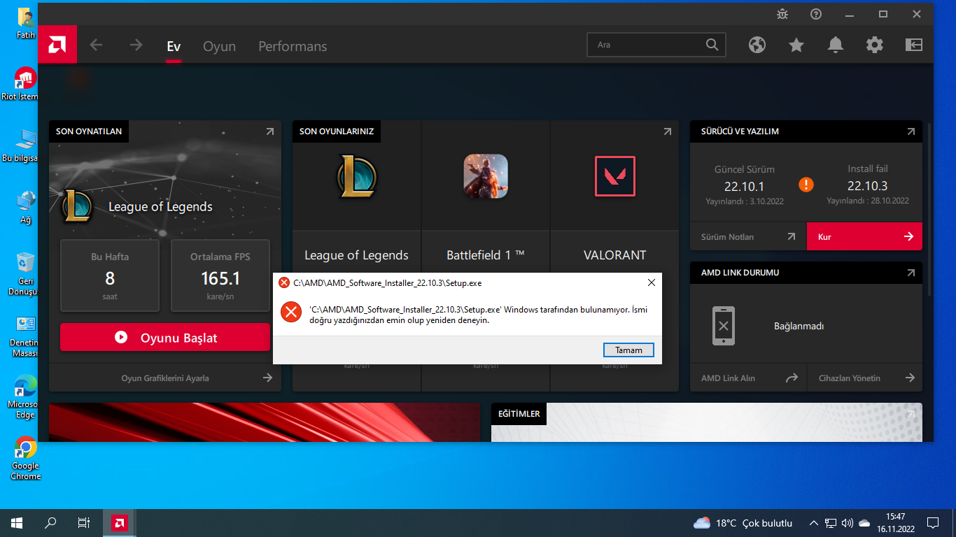Open the OneDrive cloud tray icon
956x537 pixels.
click(864, 523)
